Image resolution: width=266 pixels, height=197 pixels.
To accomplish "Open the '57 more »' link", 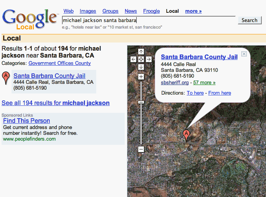I will pos(204,83).
